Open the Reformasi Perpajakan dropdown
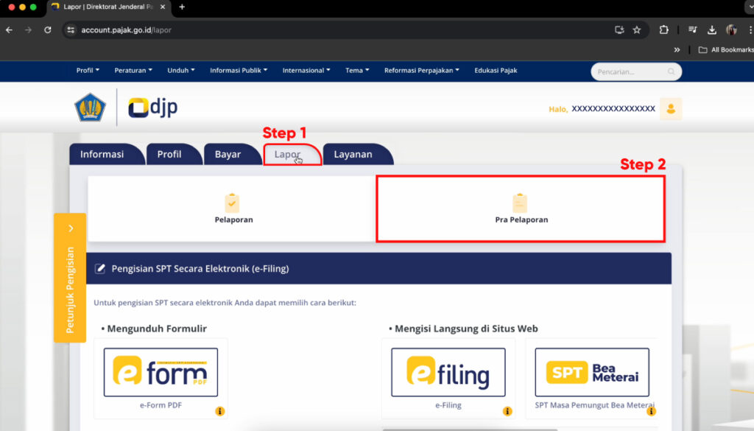 (421, 71)
